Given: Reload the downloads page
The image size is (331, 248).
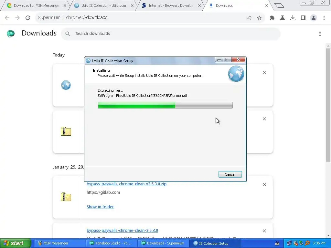Looking at the screenshot, I should [x=28, y=18].
